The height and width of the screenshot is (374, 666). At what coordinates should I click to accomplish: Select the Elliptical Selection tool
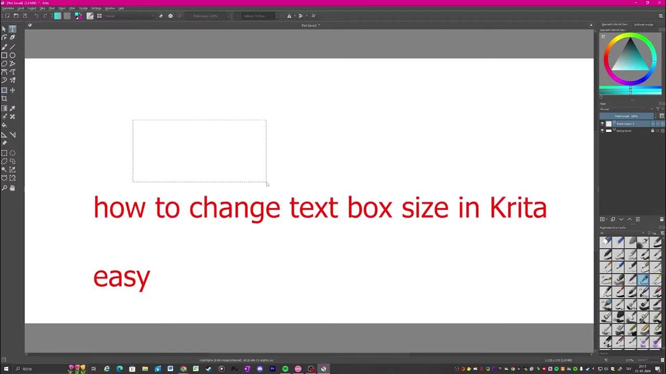pyautogui.click(x=12, y=153)
